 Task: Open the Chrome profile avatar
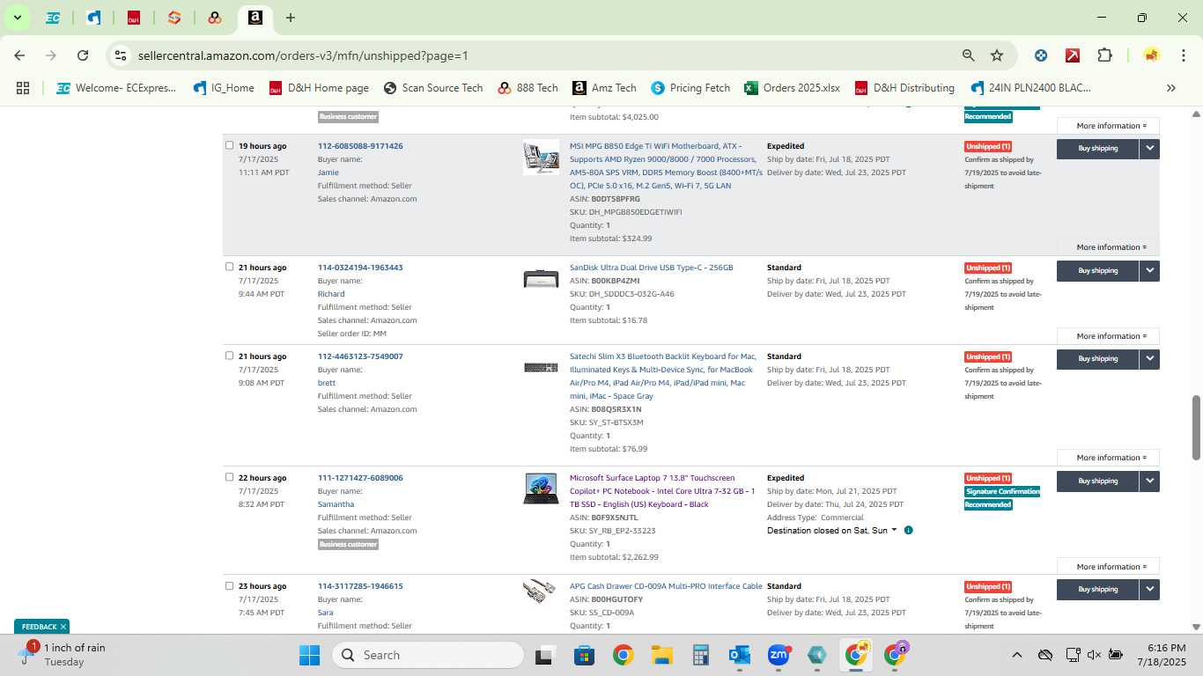pos(1151,55)
